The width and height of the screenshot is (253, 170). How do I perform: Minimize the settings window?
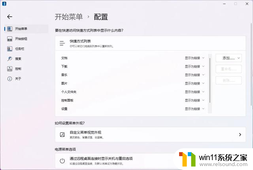224,4
